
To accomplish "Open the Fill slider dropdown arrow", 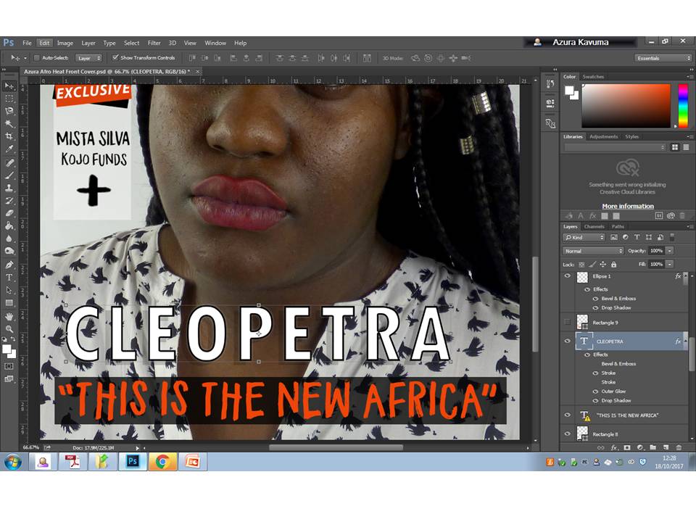I will click(670, 264).
